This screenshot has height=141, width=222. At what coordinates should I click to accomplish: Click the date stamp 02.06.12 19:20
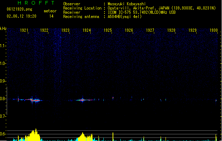[22, 16]
